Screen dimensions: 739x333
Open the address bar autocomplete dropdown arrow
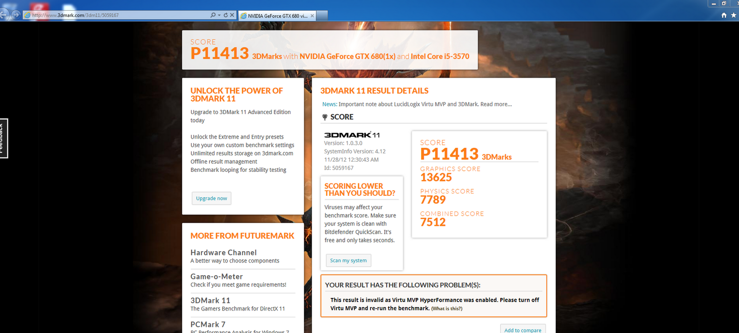[219, 15]
